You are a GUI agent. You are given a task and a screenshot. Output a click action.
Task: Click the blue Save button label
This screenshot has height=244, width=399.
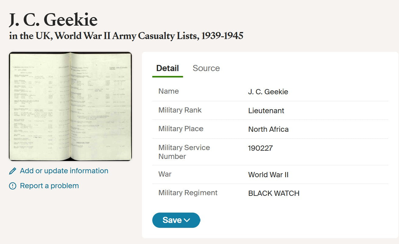tap(172, 220)
